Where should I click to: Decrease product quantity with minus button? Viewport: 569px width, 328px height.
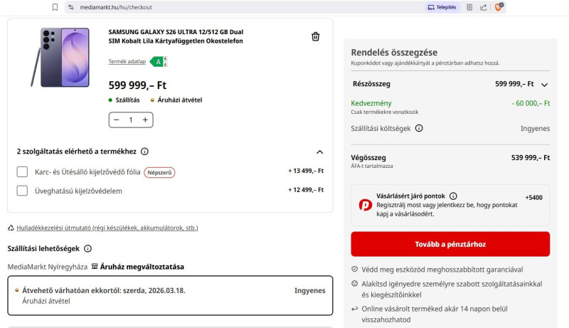pos(117,120)
